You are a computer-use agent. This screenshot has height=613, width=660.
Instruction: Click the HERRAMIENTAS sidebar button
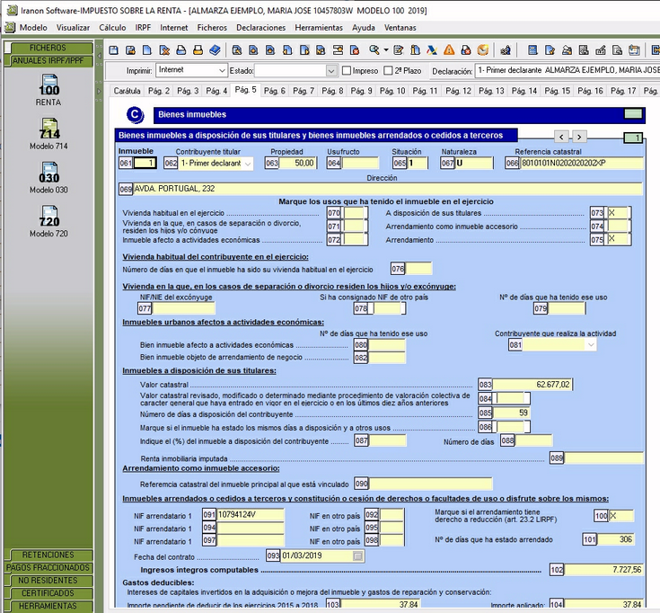tap(48, 606)
